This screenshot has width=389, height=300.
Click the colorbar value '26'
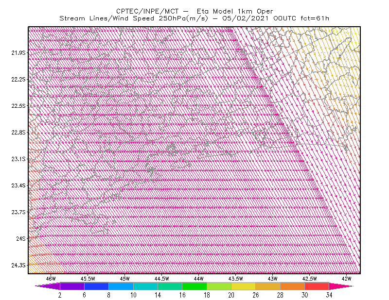[256, 295]
